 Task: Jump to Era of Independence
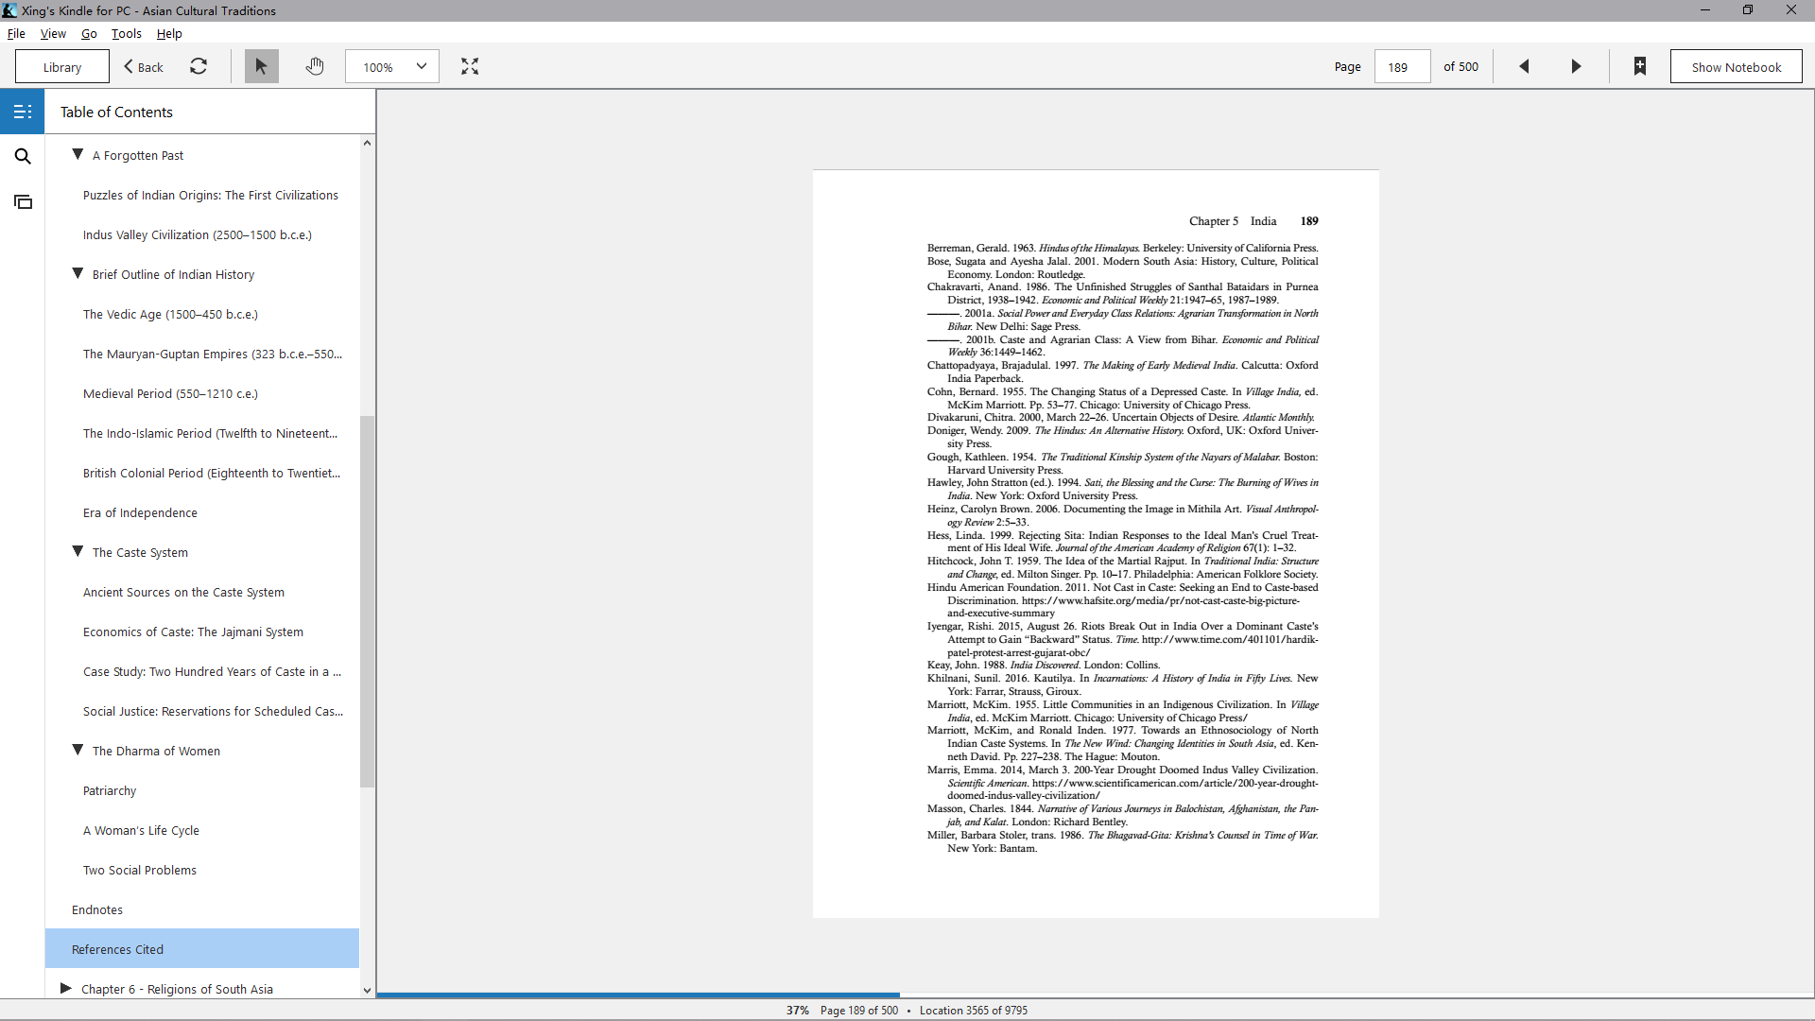point(140,513)
